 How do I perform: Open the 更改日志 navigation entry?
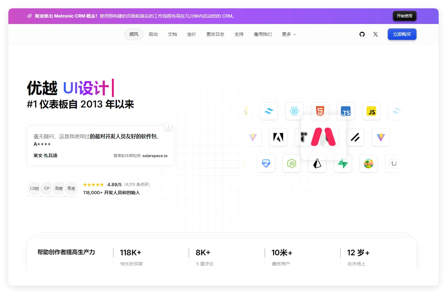pyautogui.click(x=215, y=34)
